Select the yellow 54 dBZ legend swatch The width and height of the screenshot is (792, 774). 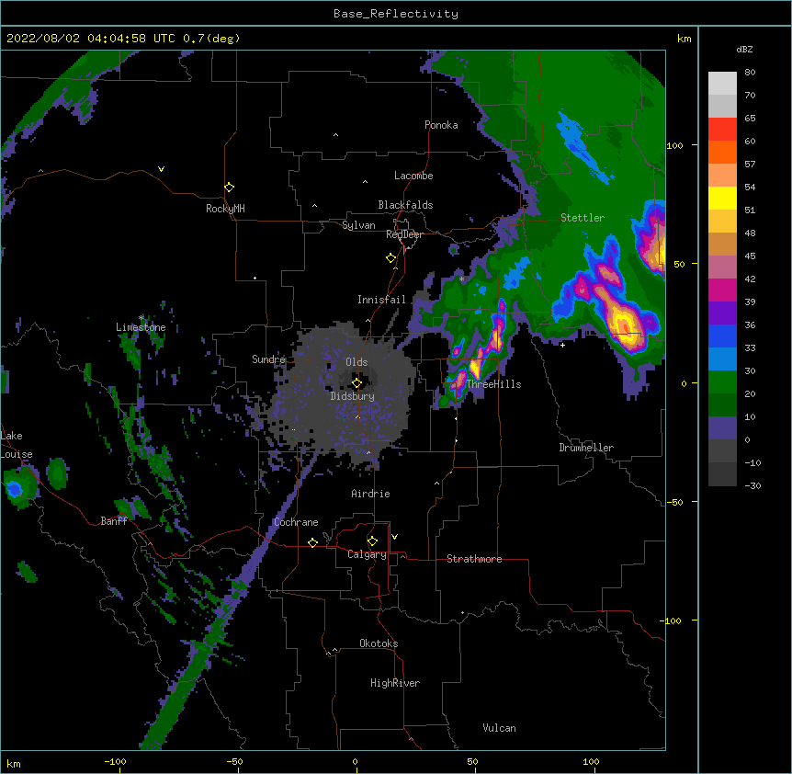(x=722, y=198)
